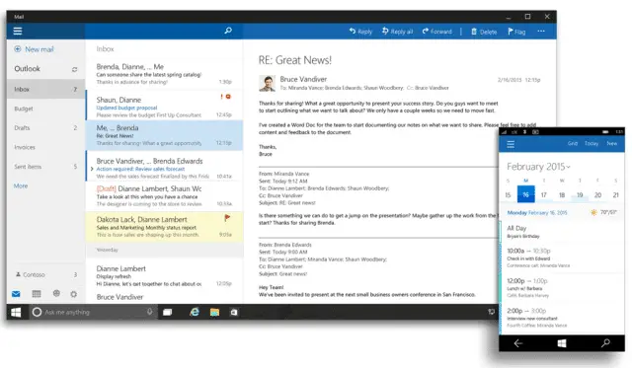This screenshot has height=368, width=632.
Task: Click the weather sun icon in phone calendar
Action: click(593, 212)
